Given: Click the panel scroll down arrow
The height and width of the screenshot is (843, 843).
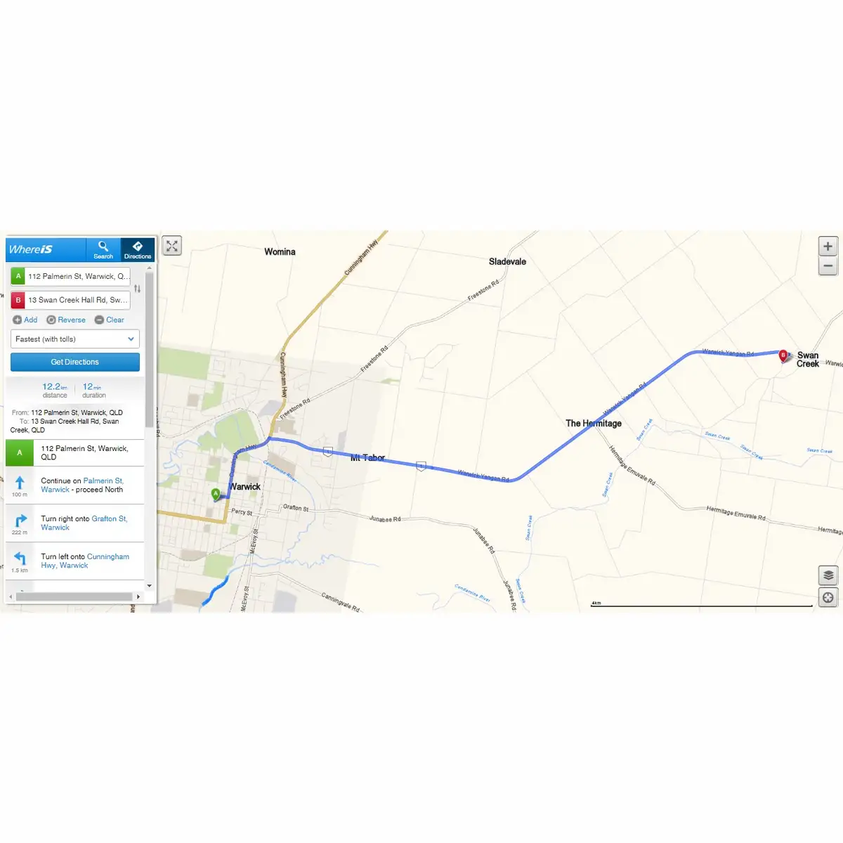Looking at the screenshot, I should (x=149, y=585).
